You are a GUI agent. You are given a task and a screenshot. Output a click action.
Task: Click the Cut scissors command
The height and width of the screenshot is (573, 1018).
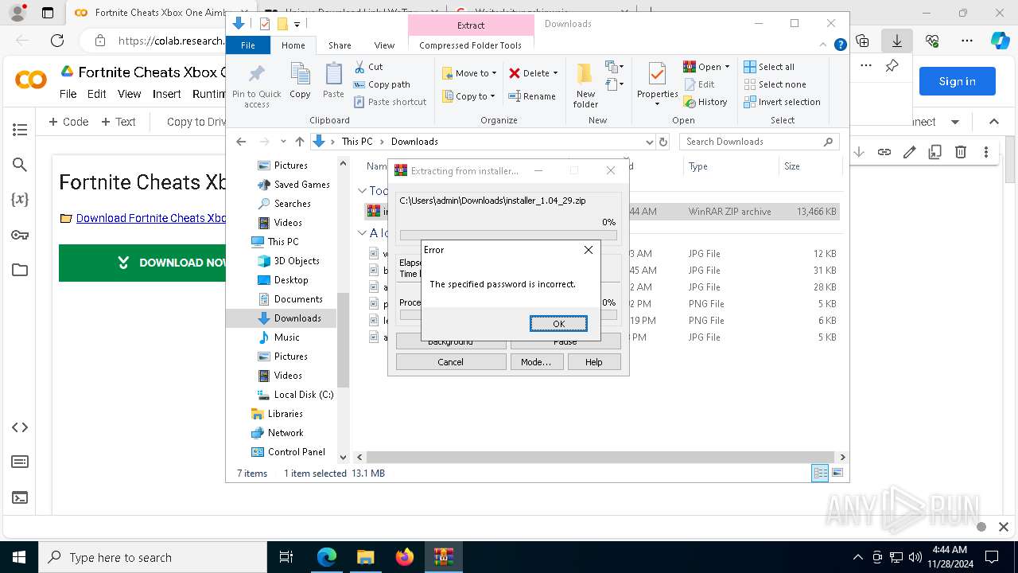tap(368, 67)
